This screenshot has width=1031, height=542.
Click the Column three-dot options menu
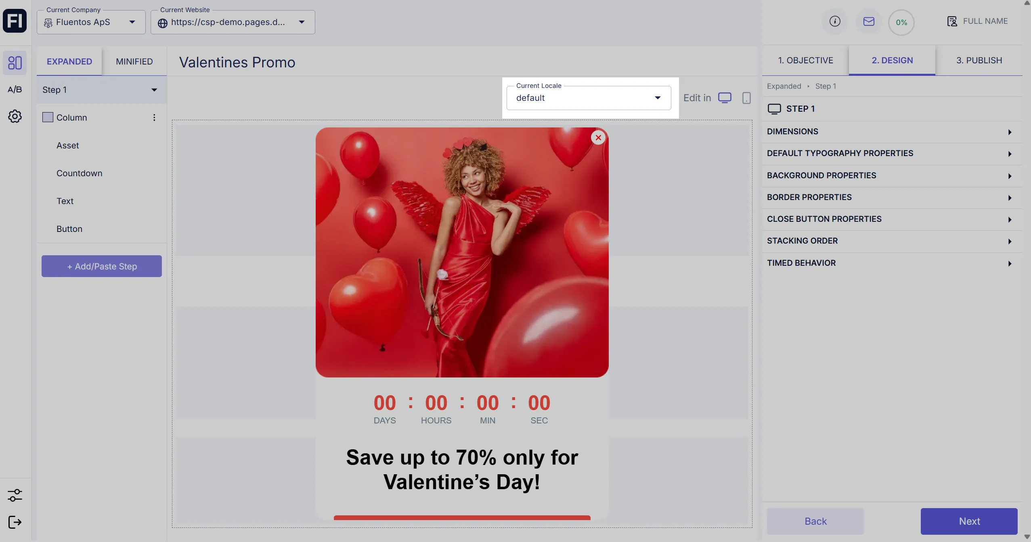pyautogui.click(x=154, y=117)
